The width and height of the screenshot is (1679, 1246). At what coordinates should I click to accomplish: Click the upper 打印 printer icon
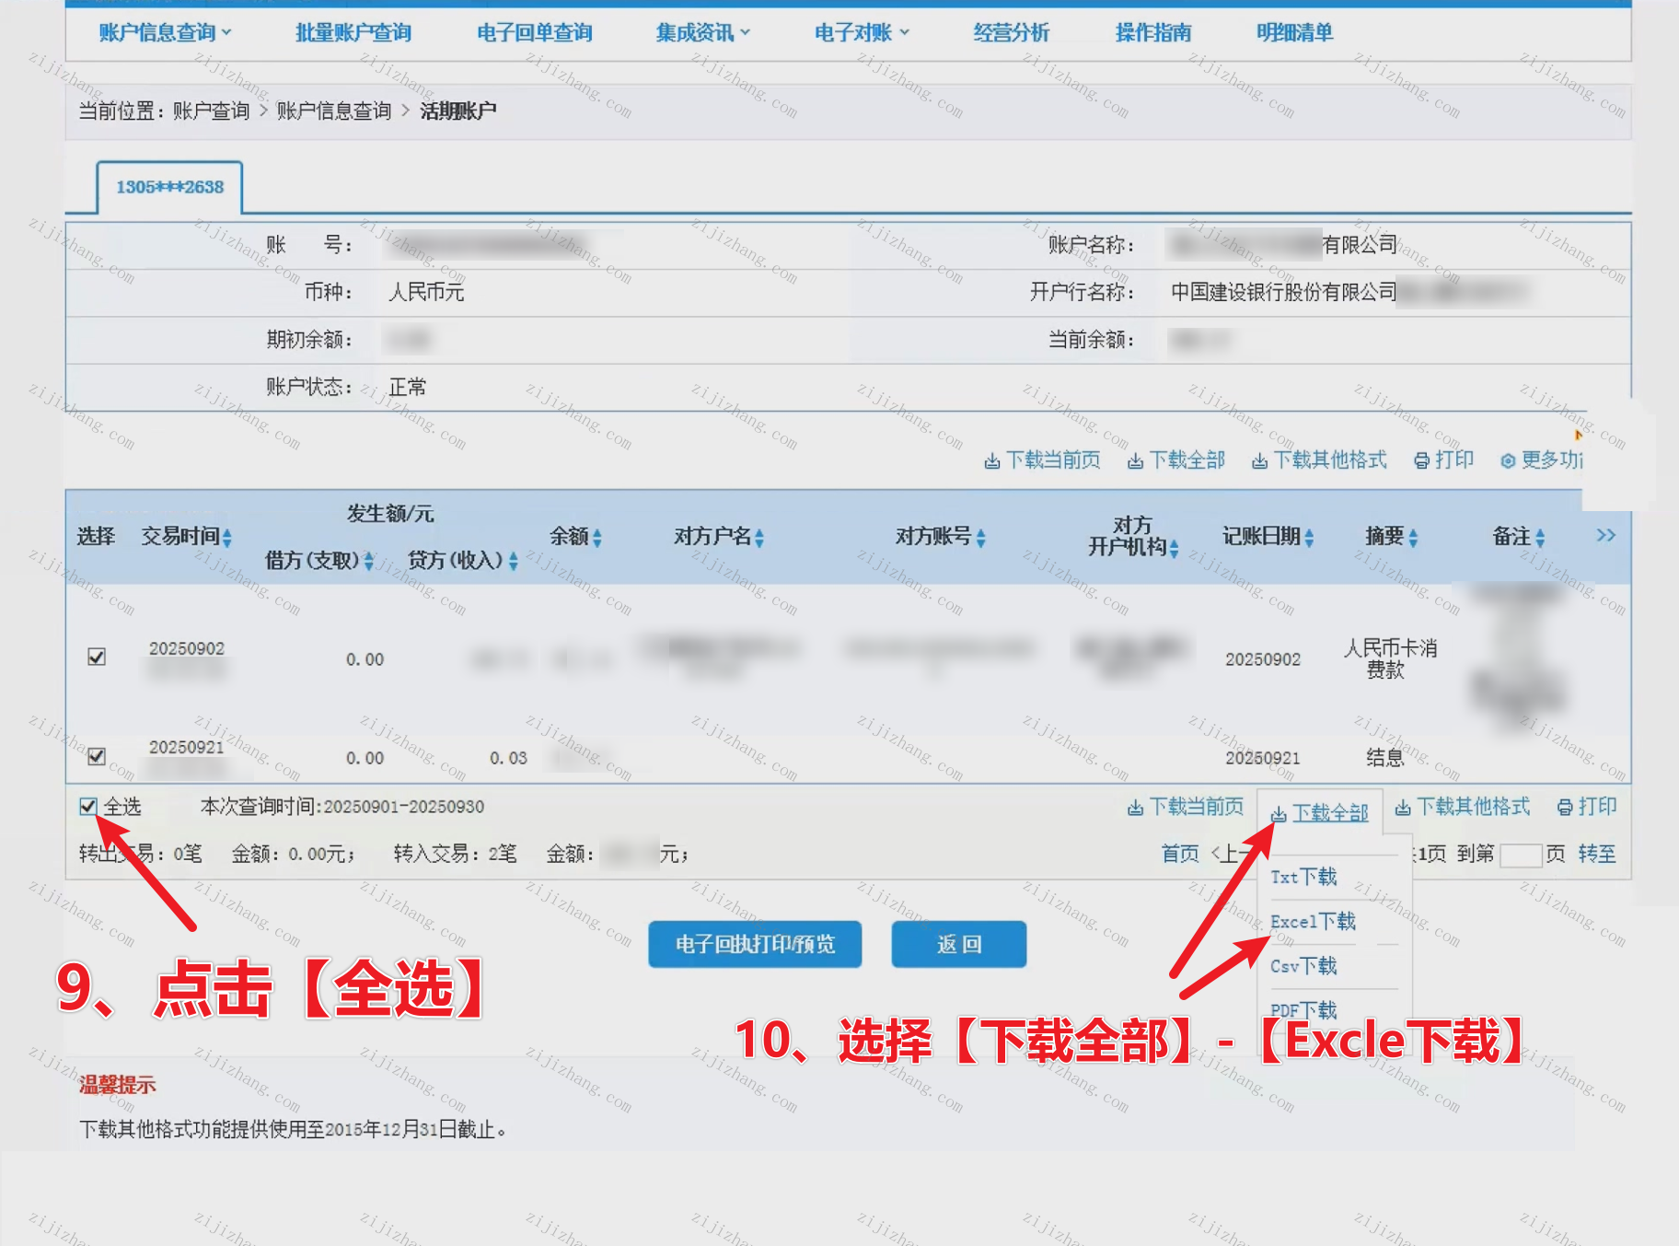(1421, 460)
